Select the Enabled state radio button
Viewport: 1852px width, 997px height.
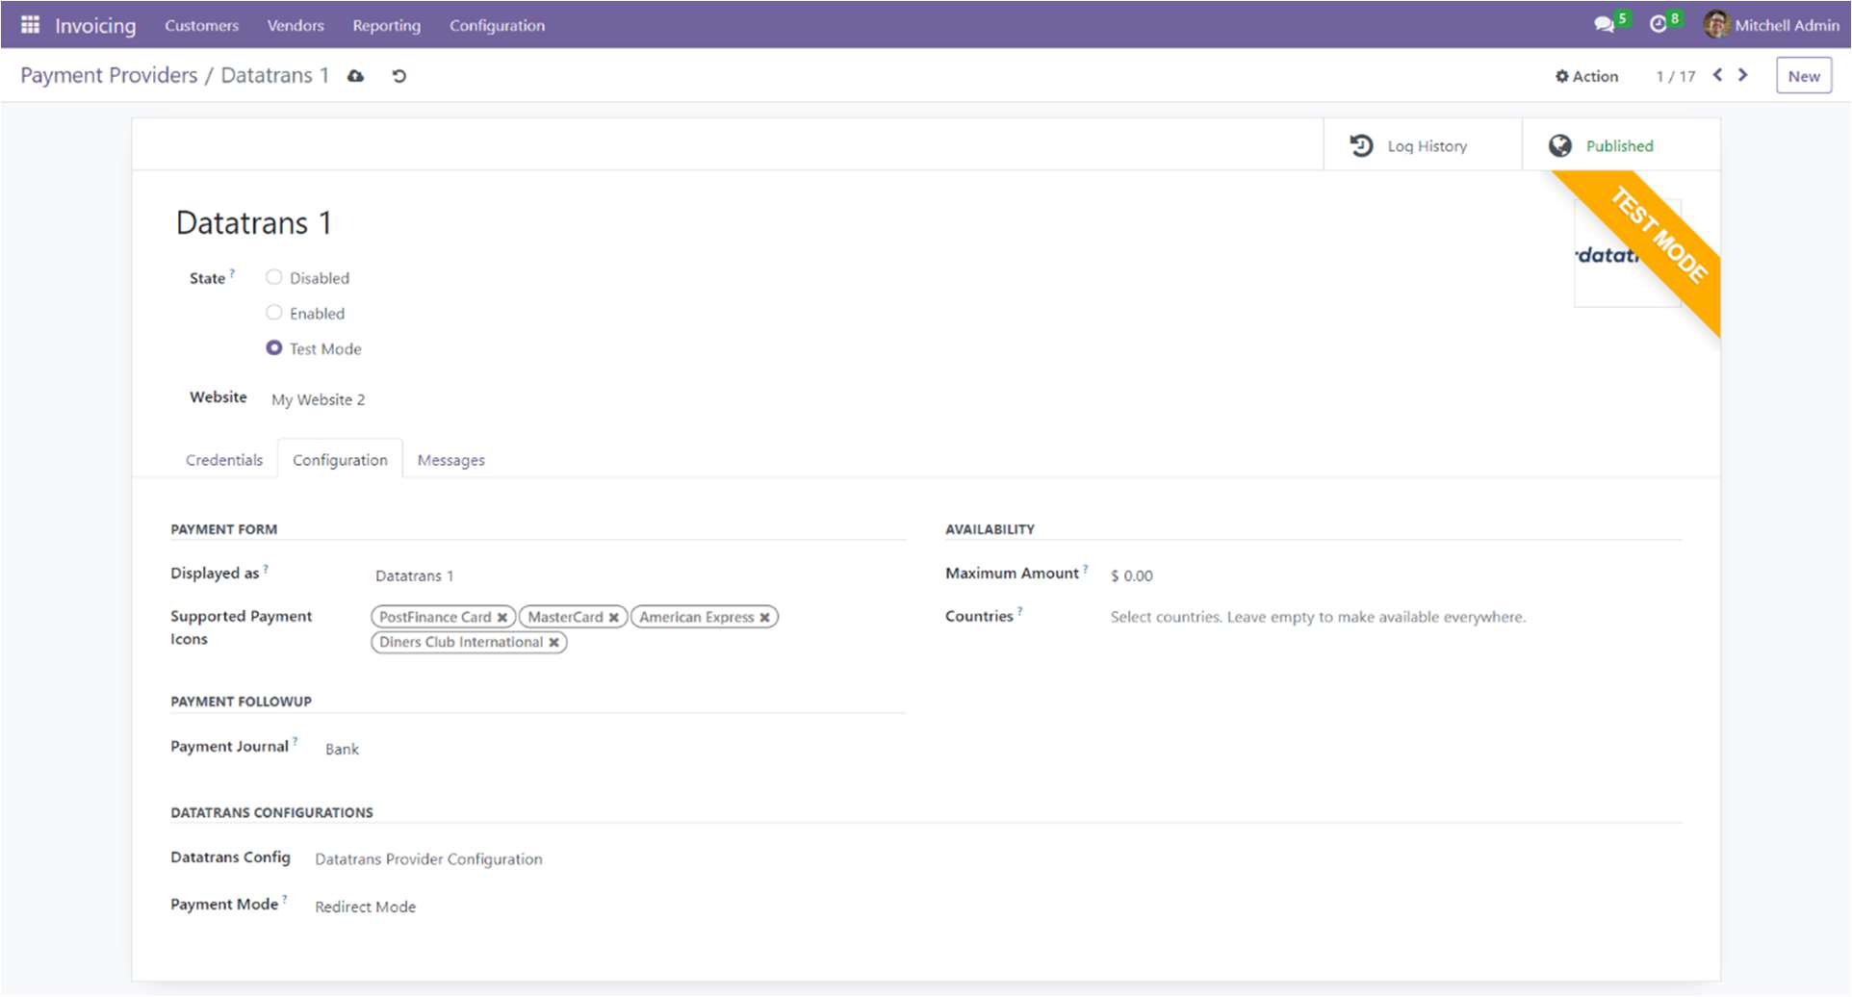point(274,313)
